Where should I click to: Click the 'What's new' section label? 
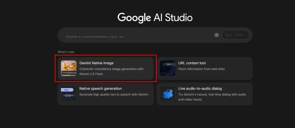coord(66,52)
